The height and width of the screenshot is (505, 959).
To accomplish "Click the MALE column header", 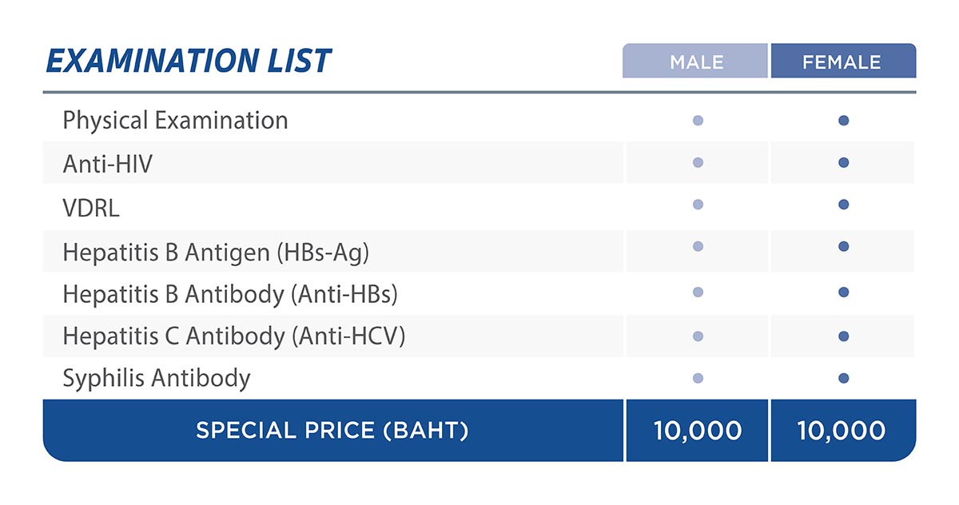I will [x=696, y=62].
